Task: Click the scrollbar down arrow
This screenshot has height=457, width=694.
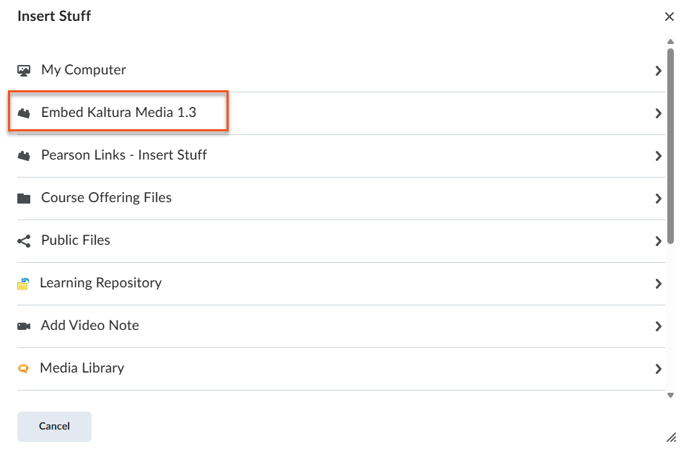Action: (x=670, y=395)
